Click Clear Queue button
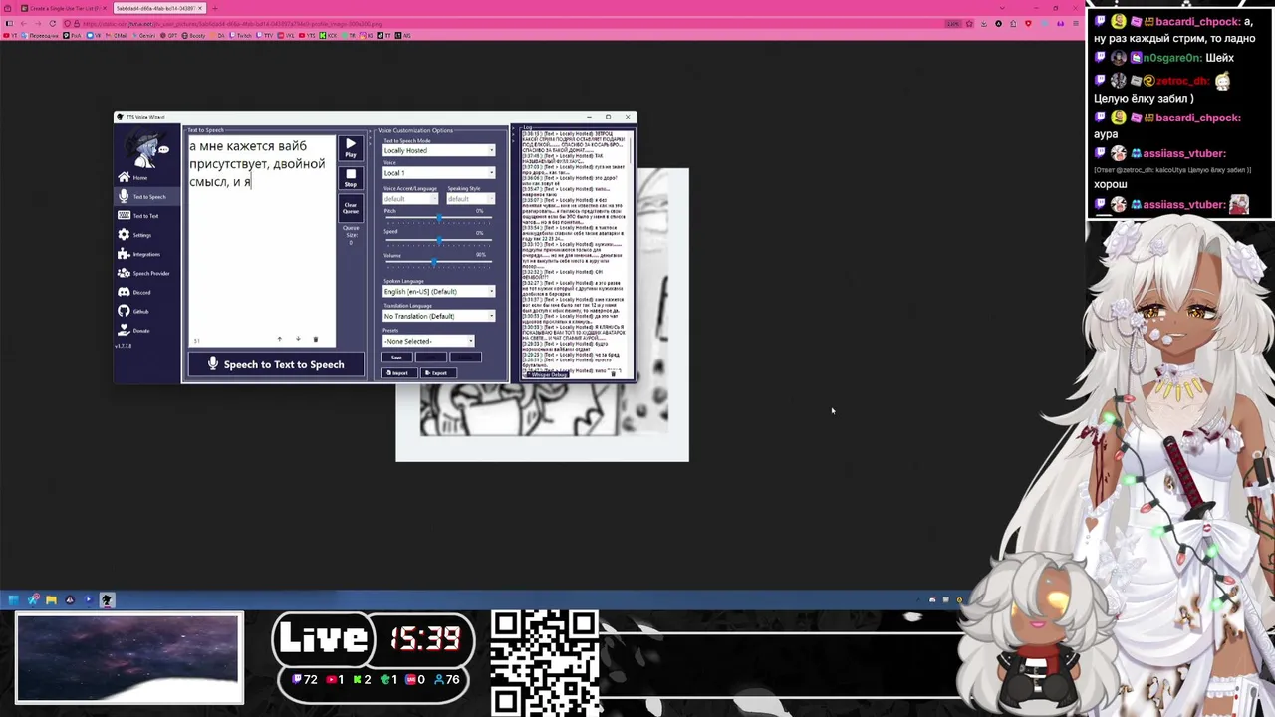 [350, 208]
